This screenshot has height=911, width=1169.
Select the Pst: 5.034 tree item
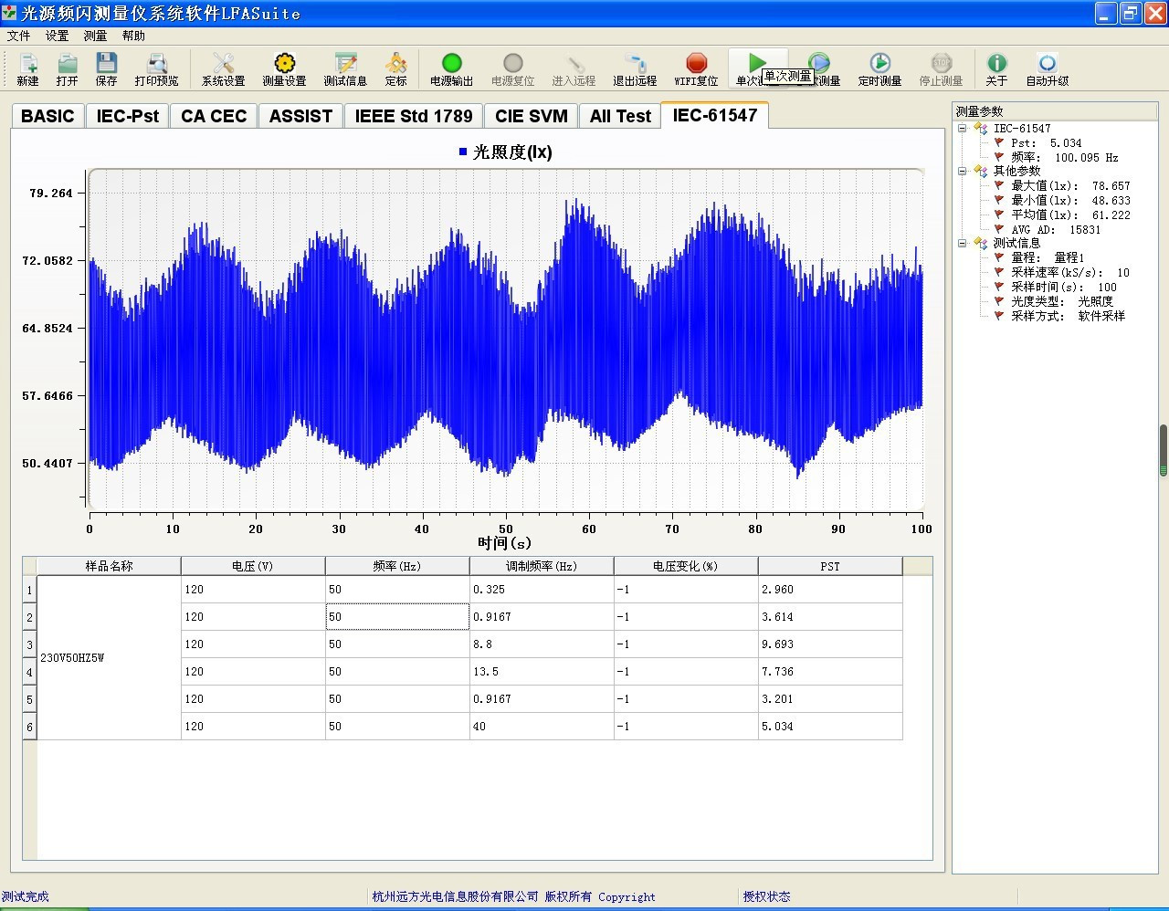point(1047,143)
